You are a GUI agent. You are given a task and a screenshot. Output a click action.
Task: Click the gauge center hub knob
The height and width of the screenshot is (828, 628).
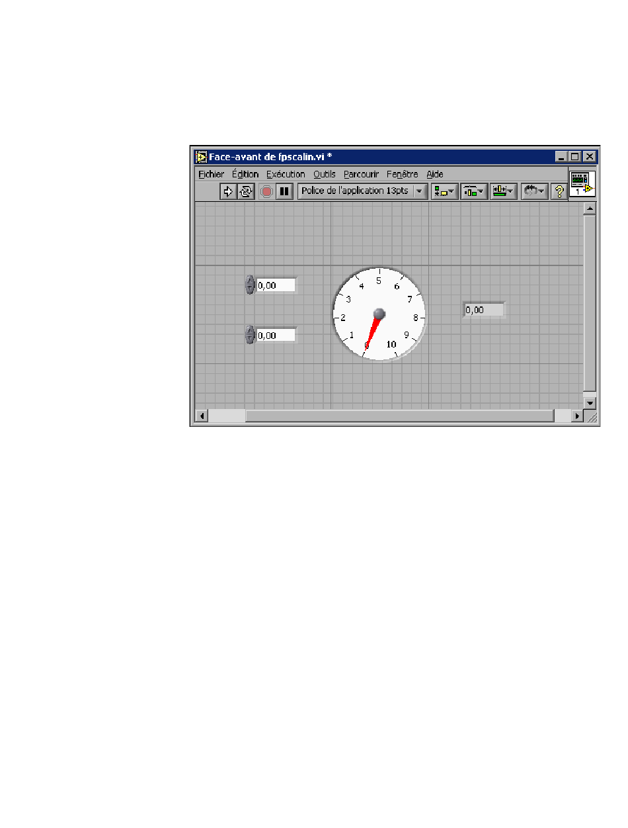[379, 313]
